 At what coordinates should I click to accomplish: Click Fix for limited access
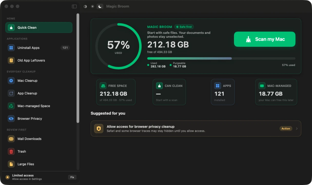(72, 177)
